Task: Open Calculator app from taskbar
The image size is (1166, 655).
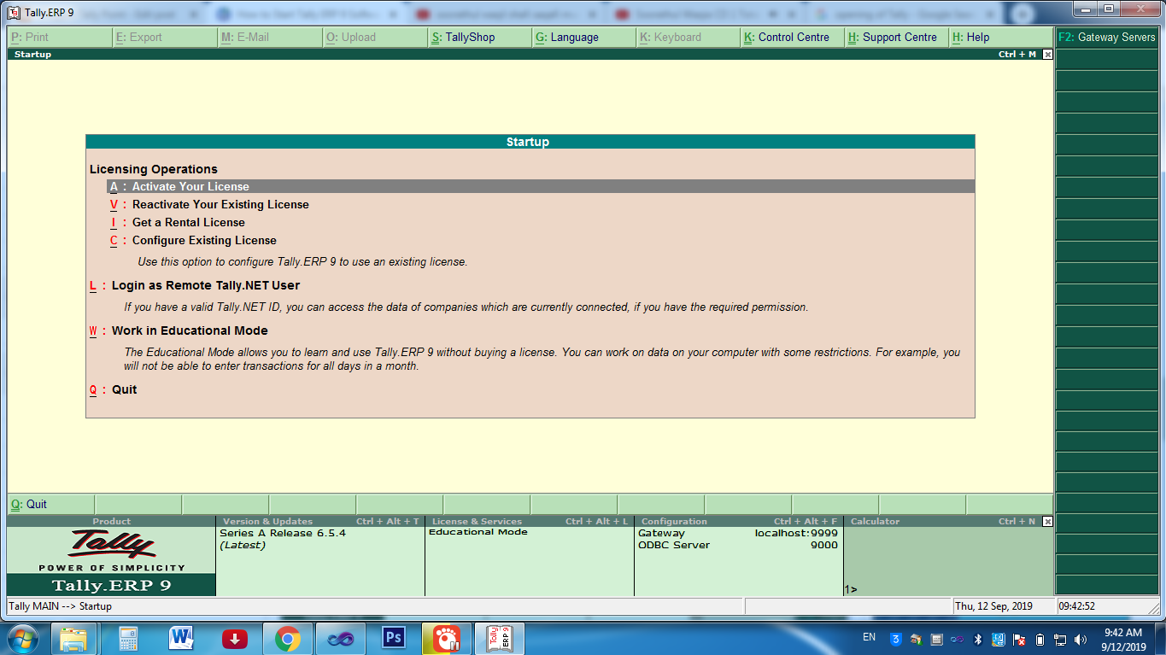Action: click(128, 639)
